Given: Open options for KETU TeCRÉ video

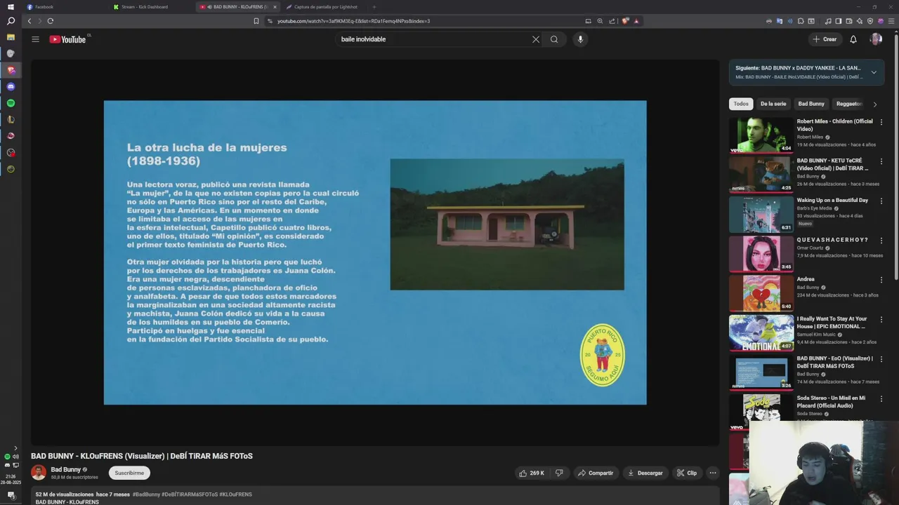Looking at the screenshot, I should coord(881,161).
